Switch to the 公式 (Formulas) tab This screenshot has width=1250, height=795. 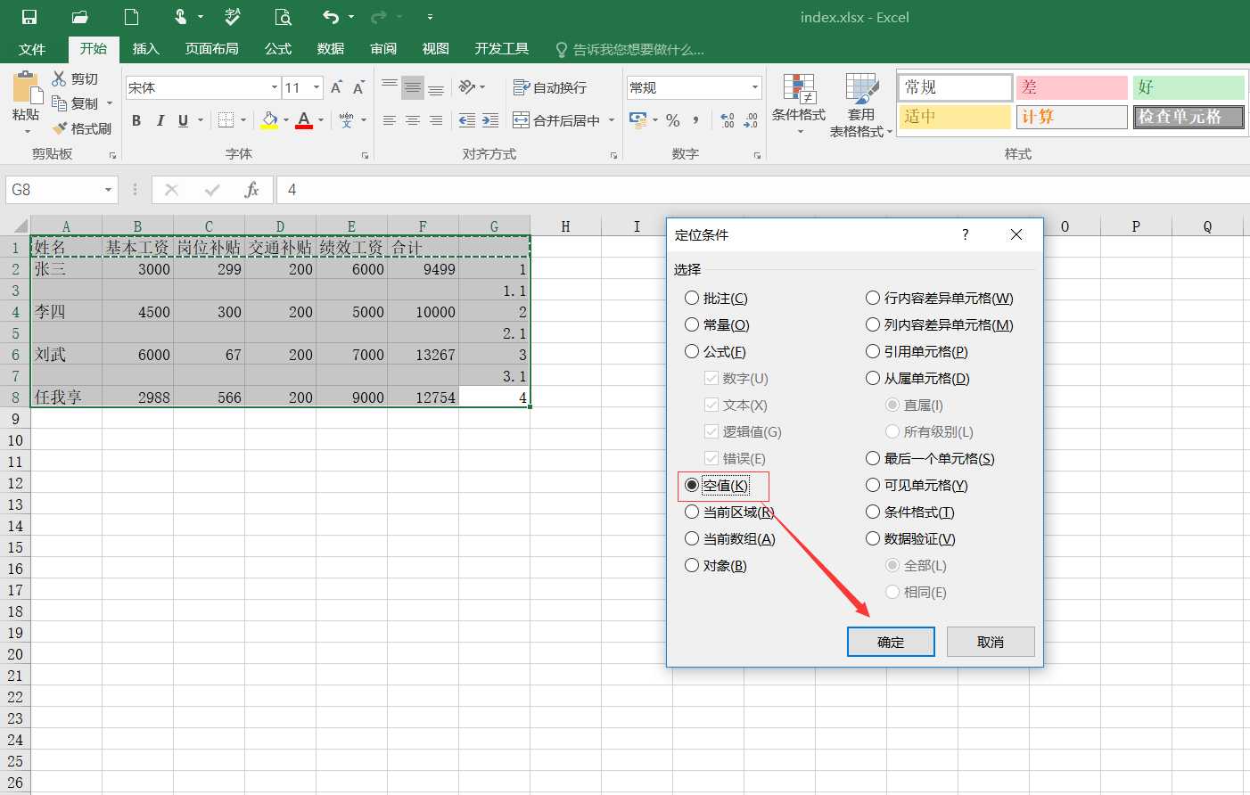coord(278,49)
